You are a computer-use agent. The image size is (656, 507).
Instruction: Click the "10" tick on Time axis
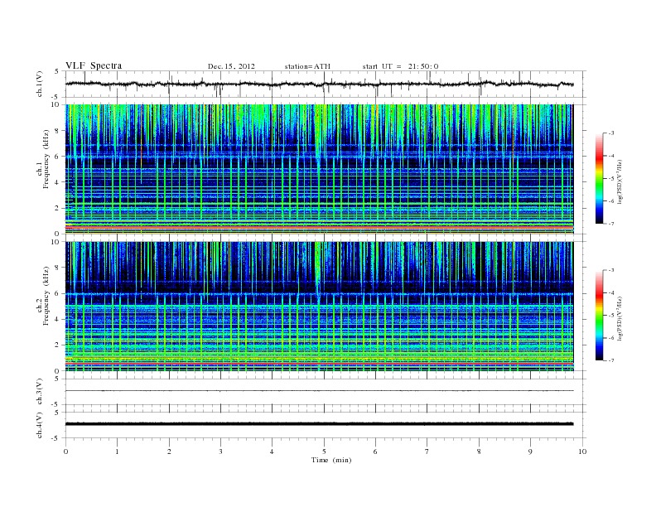point(582,451)
